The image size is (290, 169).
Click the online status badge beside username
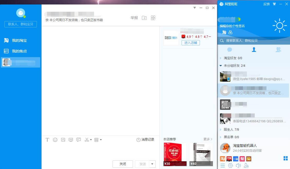(x=239, y=19)
